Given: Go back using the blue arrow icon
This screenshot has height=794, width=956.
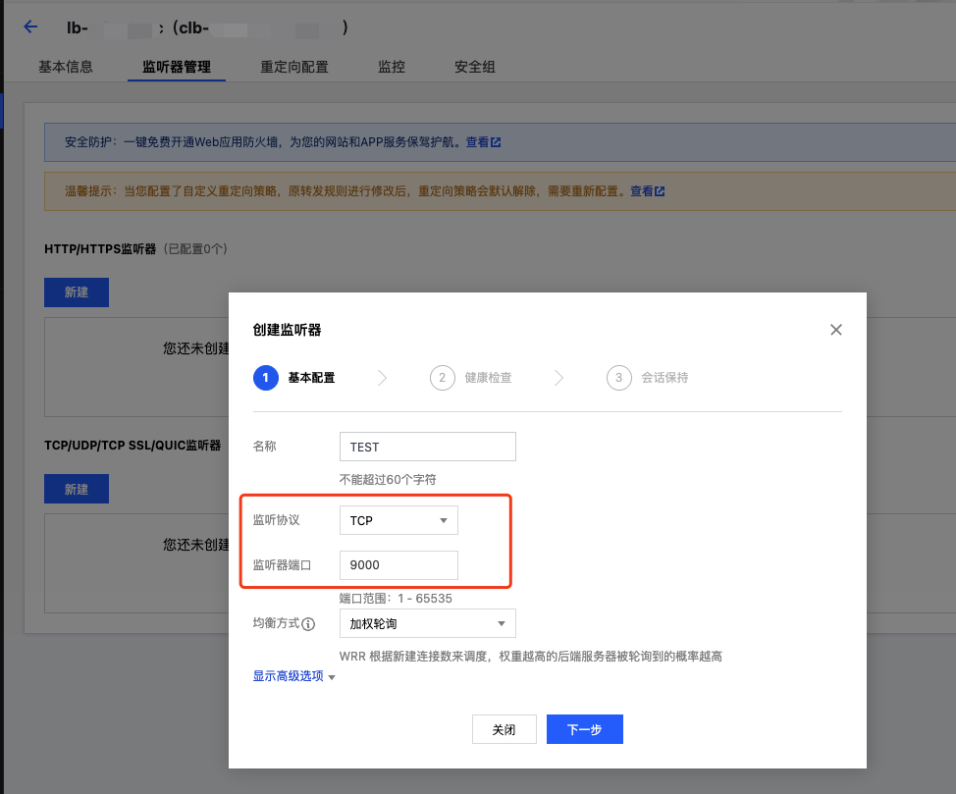Looking at the screenshot, I should [x=30, y=26].
